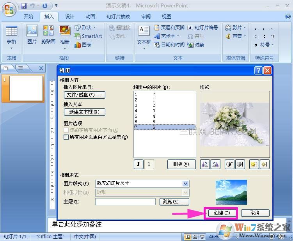Enable 所有图片以黑白方式显示 checkbox
293x241 pixels.
(x=66, y=137)
